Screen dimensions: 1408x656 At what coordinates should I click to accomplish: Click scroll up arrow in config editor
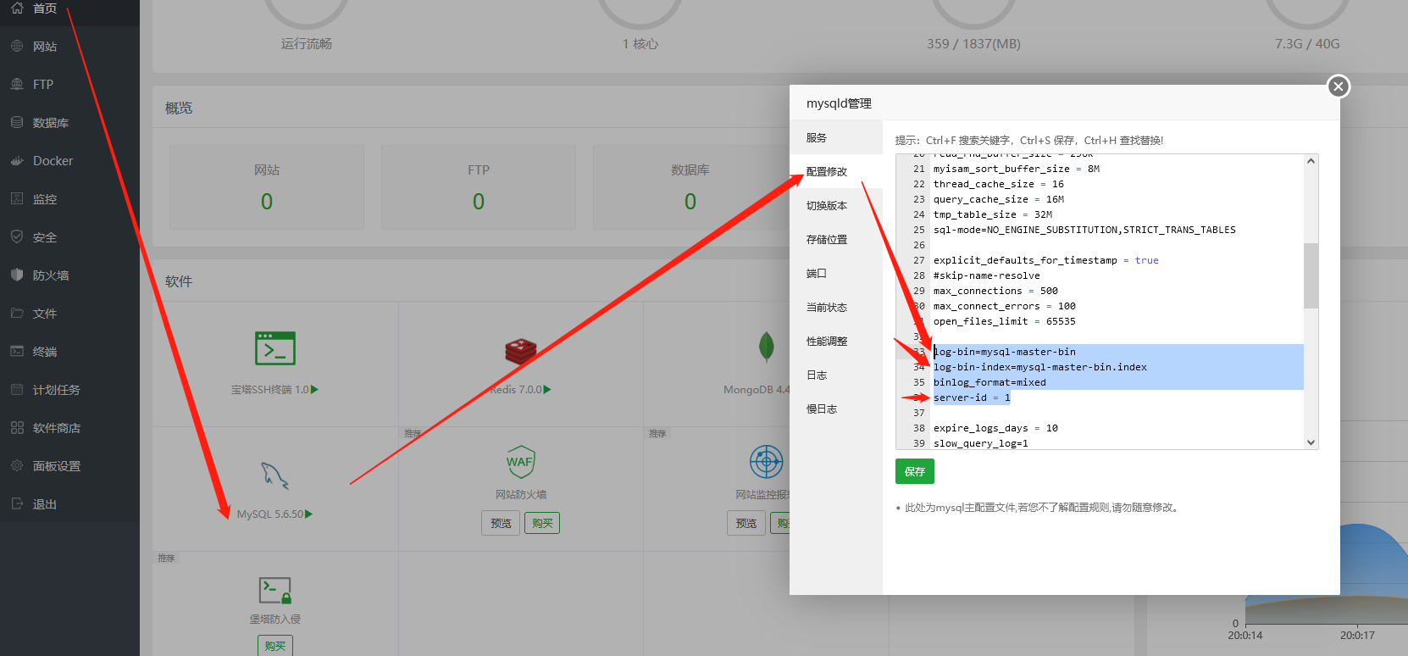click(x=1311, y=161)
